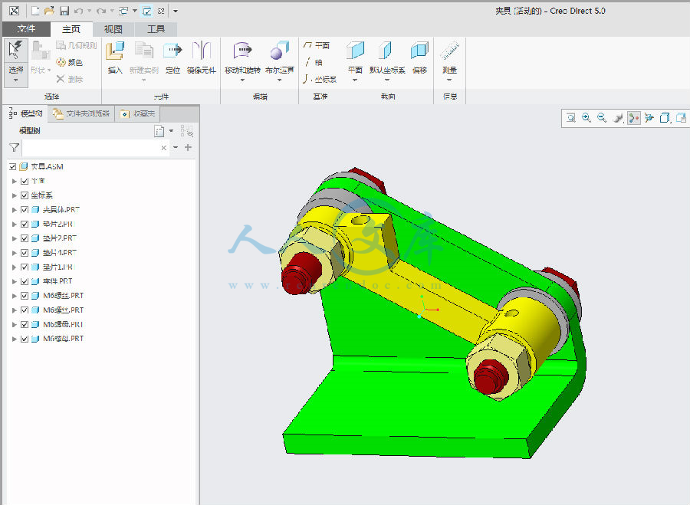Click the switch windows icon in quick access

point(123,11)
